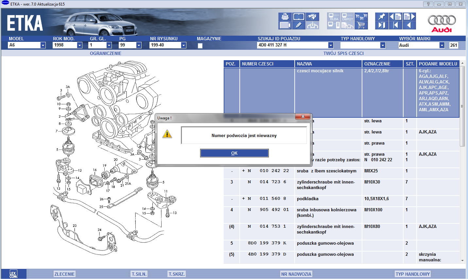This screenshot has height=279, width=468.
Task: Click the Audi rings logo
Action: coord(442,20)
